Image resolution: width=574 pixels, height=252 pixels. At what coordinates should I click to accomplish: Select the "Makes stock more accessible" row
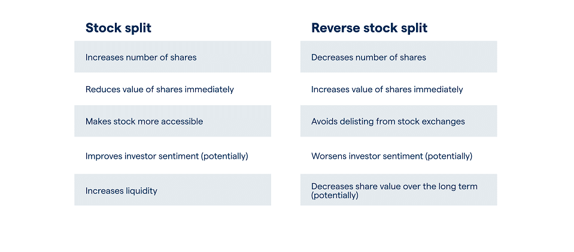[x=172, y=122]
